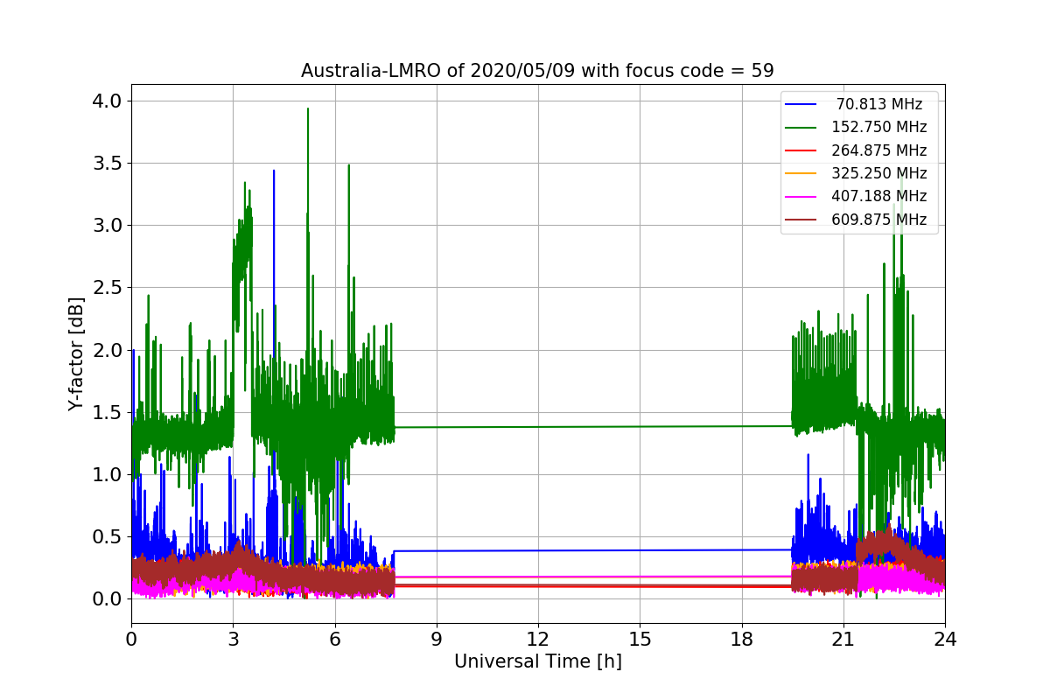Viewport: 1050px width, 700px height.
Task: Click the x-axis tick label 15
Action: 640,639
